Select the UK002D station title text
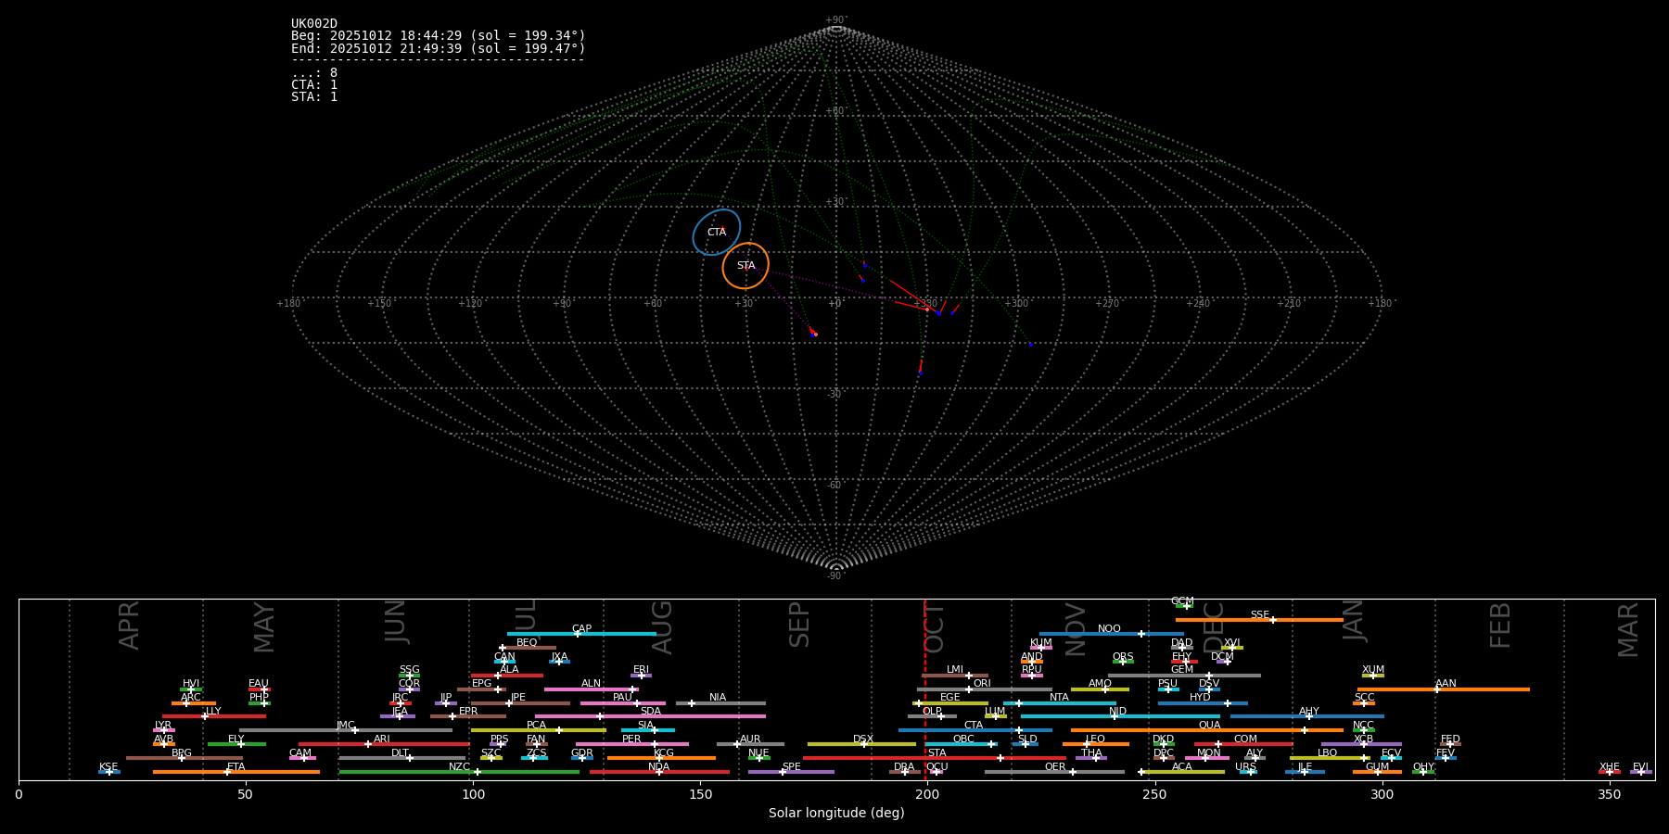This screenshot has width=1669, height=834. click(314, 24)
